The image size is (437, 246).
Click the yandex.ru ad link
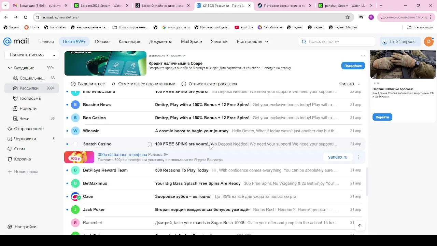pyautogui.click(x=338, y=157)
